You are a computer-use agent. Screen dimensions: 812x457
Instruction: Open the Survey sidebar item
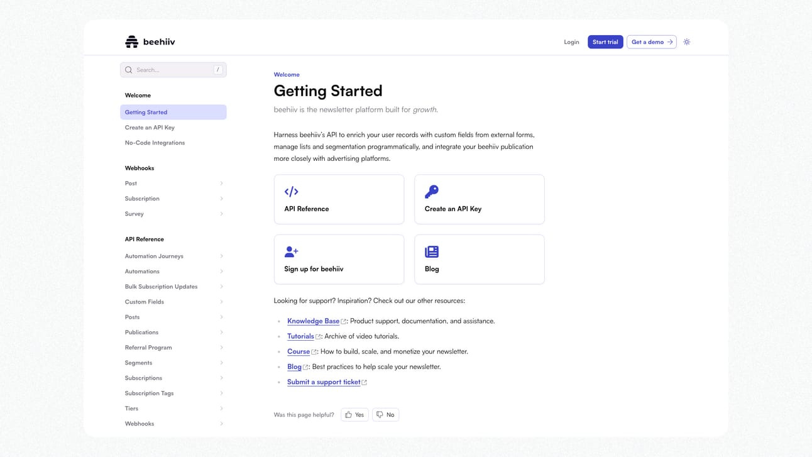[x=173, y=214]
